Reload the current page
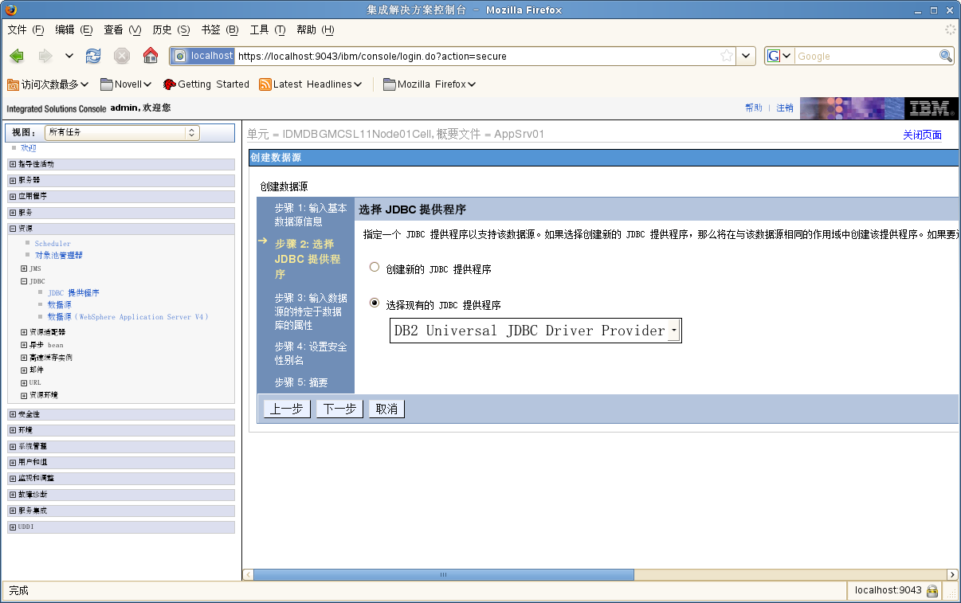Viewport: 961px width, 603px height. pyautogui.click(x=93, y=56)
